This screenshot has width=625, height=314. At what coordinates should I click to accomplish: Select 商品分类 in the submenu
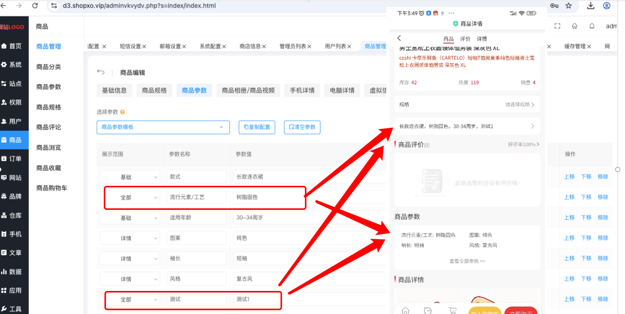[49, 67]
